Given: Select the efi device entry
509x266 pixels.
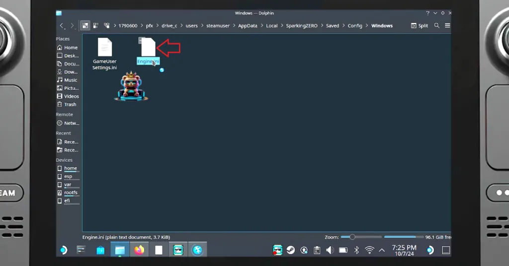Looking at the screenshot, I should click(68, 200).
